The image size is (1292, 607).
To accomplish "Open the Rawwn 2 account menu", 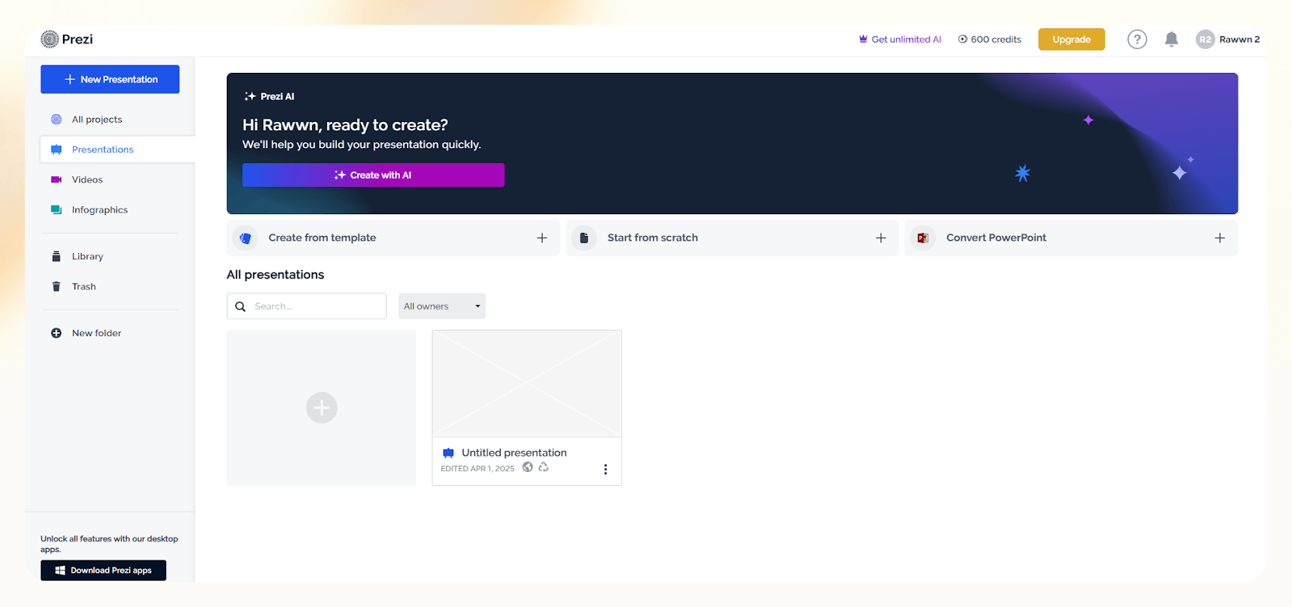I will pos(1228,40).
